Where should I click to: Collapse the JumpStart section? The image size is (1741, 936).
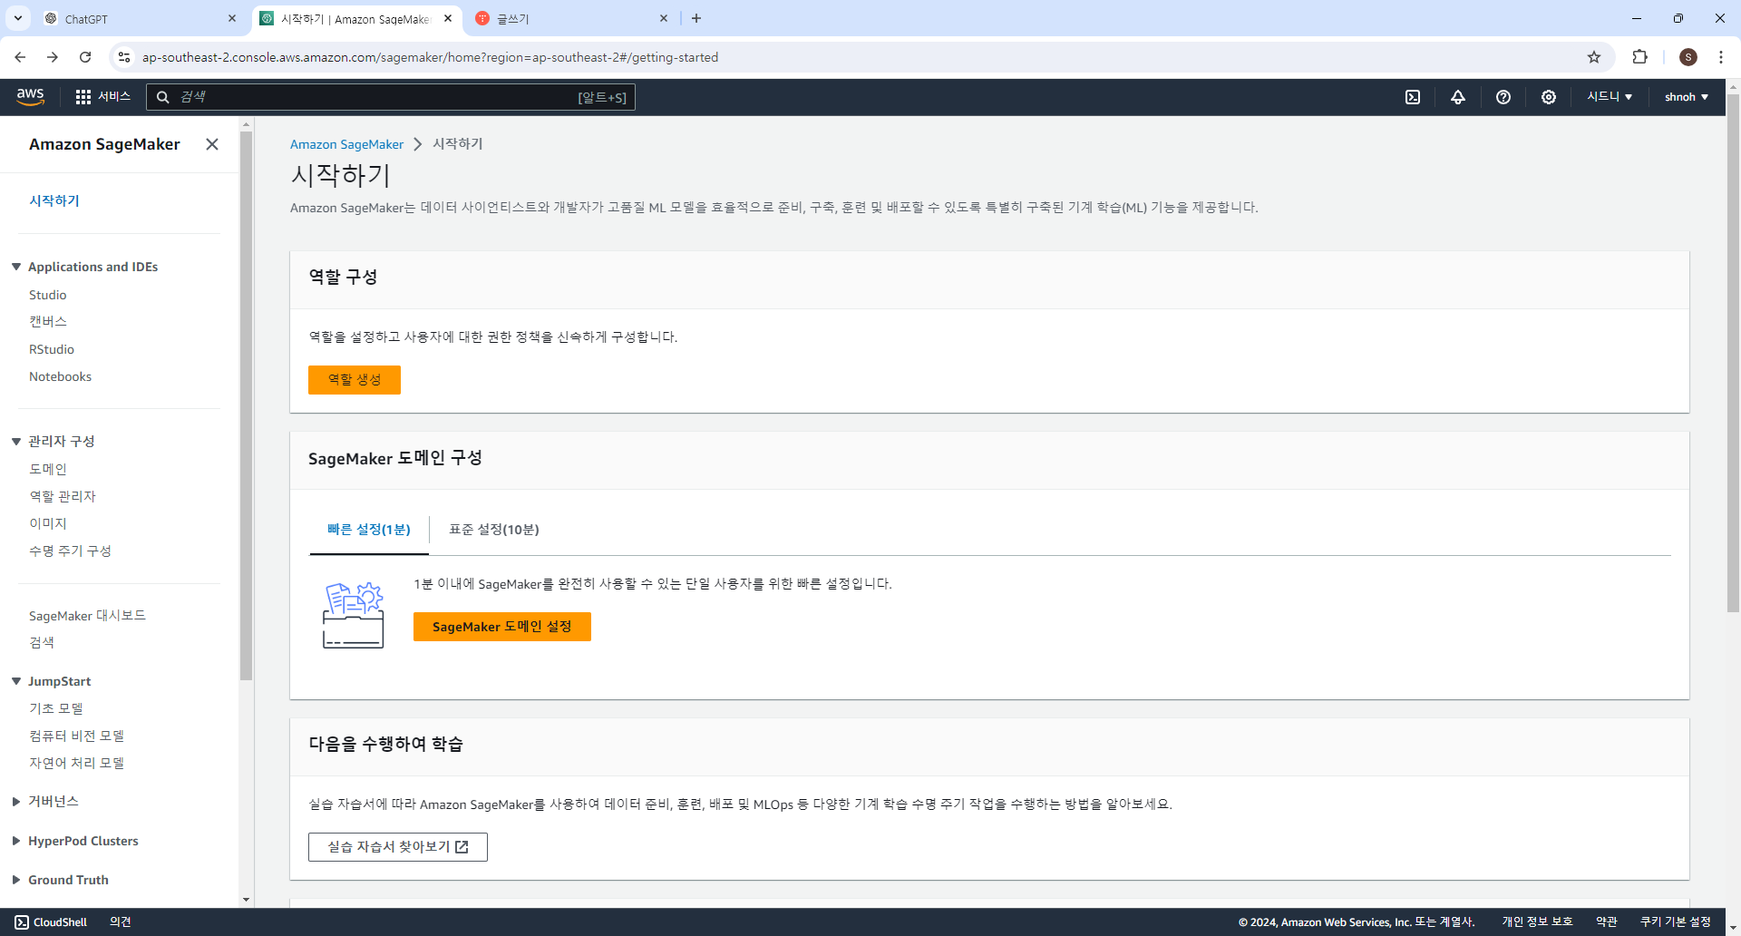coord(16,681)
